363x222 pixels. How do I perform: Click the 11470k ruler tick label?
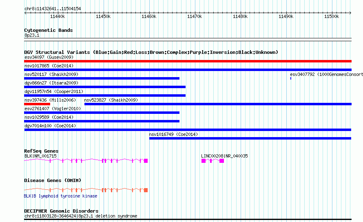(x=195, y=16)
